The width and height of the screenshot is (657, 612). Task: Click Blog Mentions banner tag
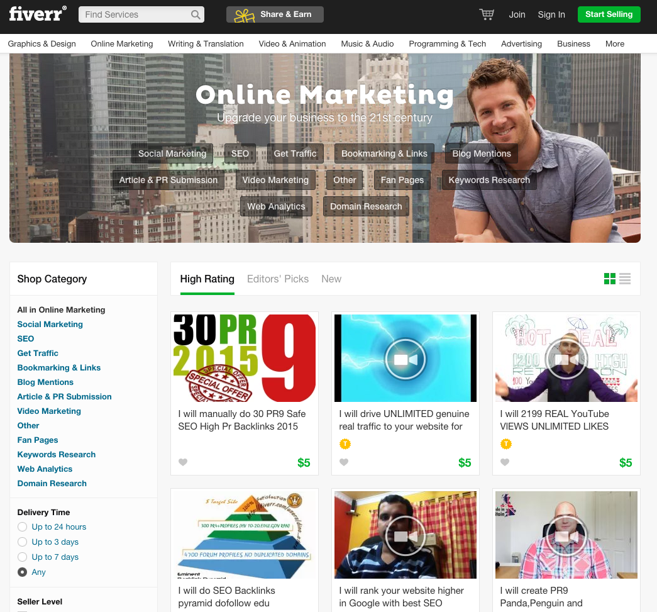[x=482, y=153]
